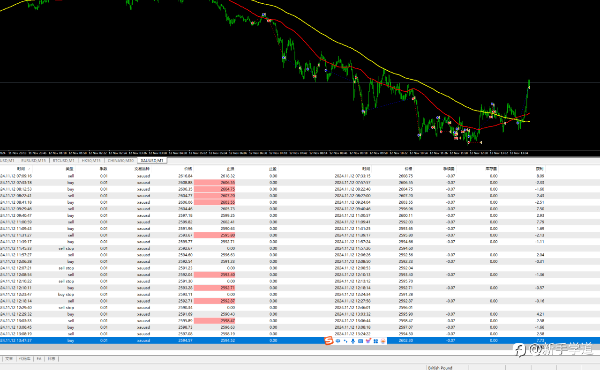Switch to the EURUSD,M15 chart tab
Viewport: 600px width, 370px height.
point(33,161)
